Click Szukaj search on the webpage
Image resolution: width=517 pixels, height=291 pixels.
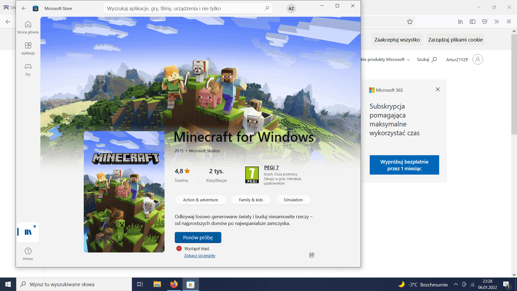click(427, 60)
